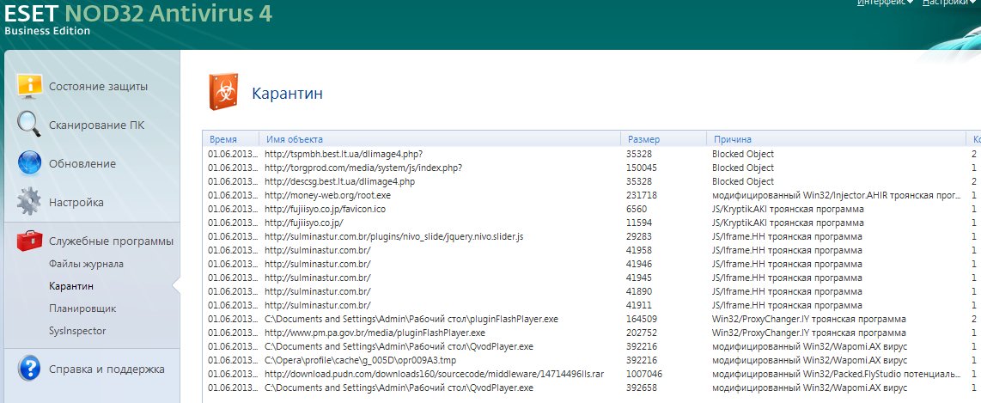981x403 pixels.
Task: Select sulminastur.com.br row sized 41946
Action: coord(592,264)
